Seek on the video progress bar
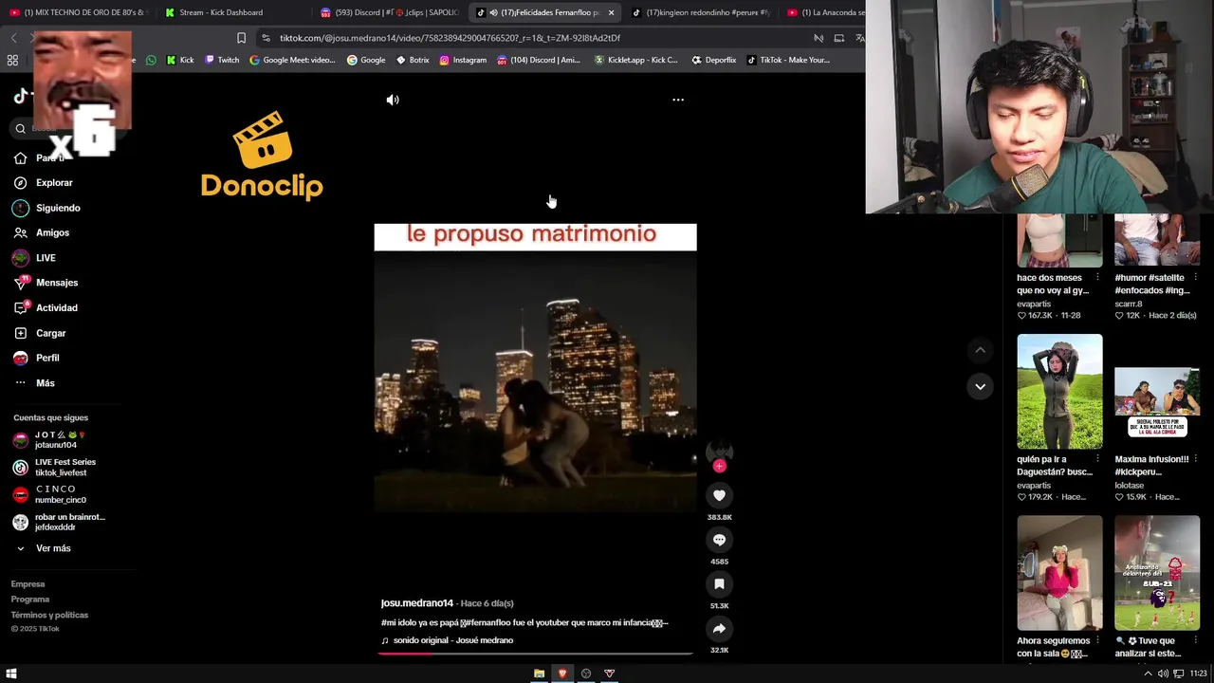This screenshot has height=683, width=1214. (x=535, y=654)
